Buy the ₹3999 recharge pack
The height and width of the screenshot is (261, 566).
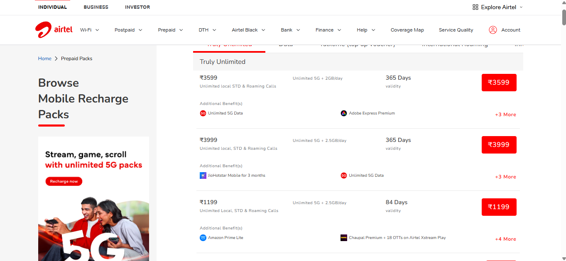pyautogui.click(x=499, y=145)
